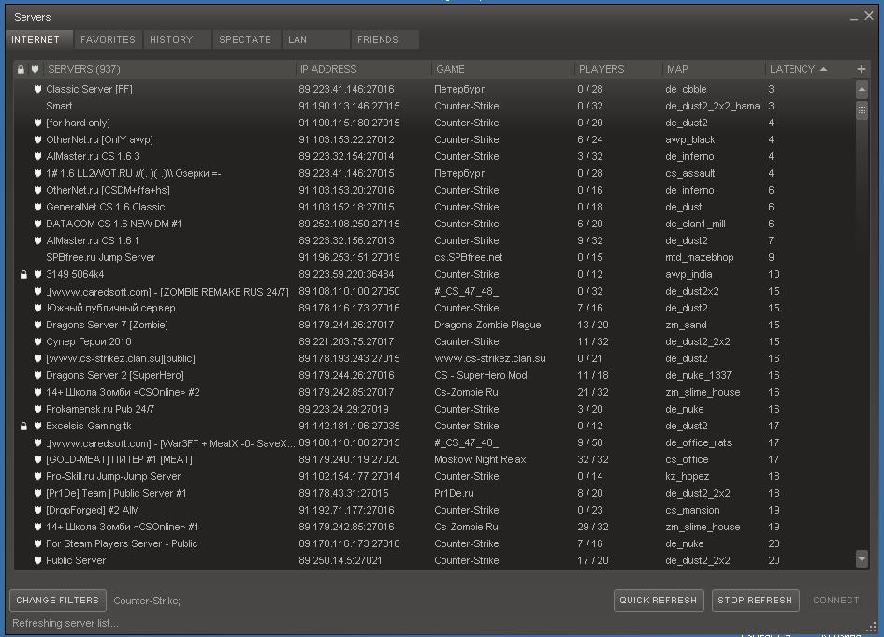The height and width of the screenshot is (637, 884).
Task: Click the scrollbar down arrow
Action: (x=862, y=559)
